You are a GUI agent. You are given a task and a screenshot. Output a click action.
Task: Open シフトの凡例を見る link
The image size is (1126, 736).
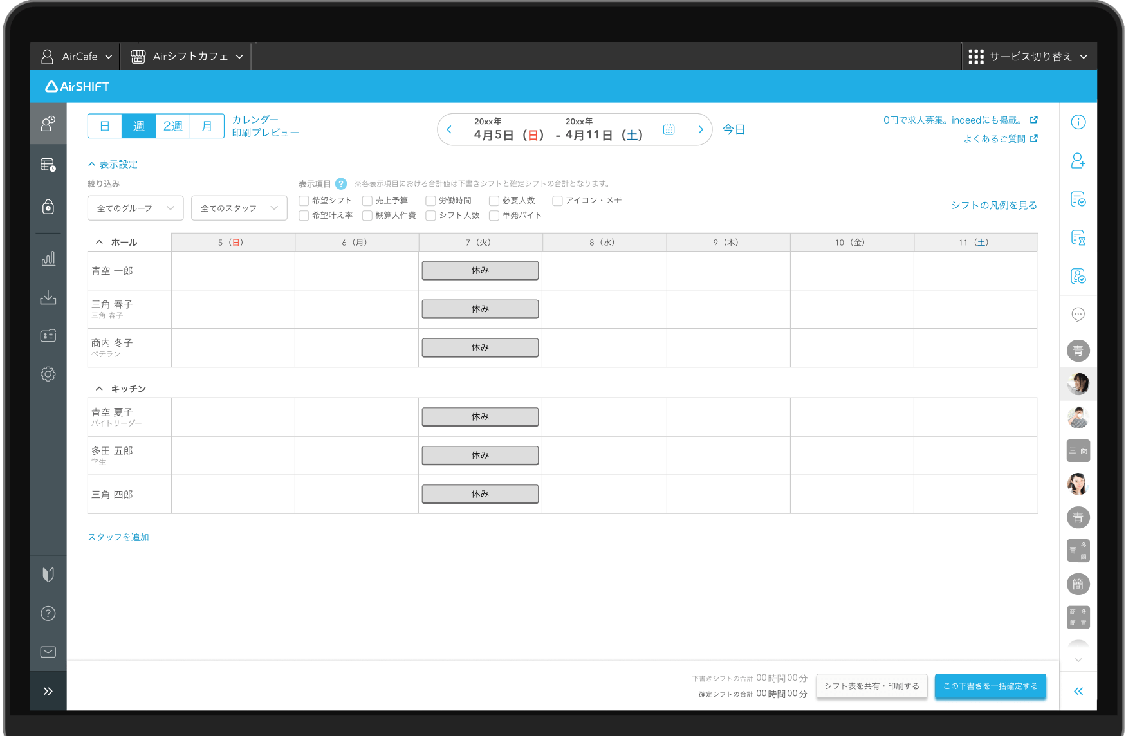[994, 205]
